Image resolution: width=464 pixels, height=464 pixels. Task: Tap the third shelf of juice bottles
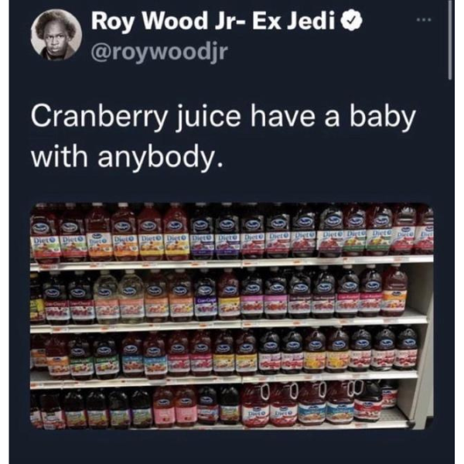[x=224, y=353]
